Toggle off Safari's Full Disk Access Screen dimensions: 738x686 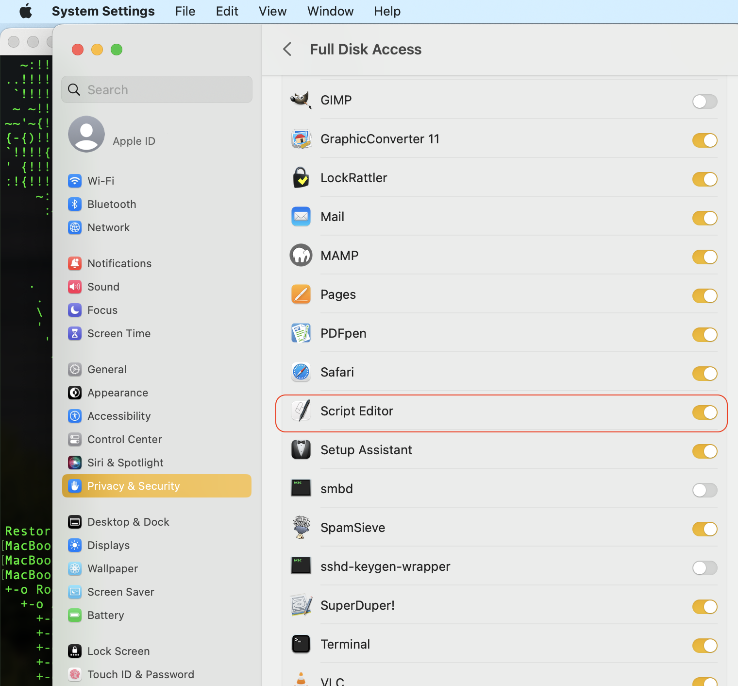tap(704, 374)
